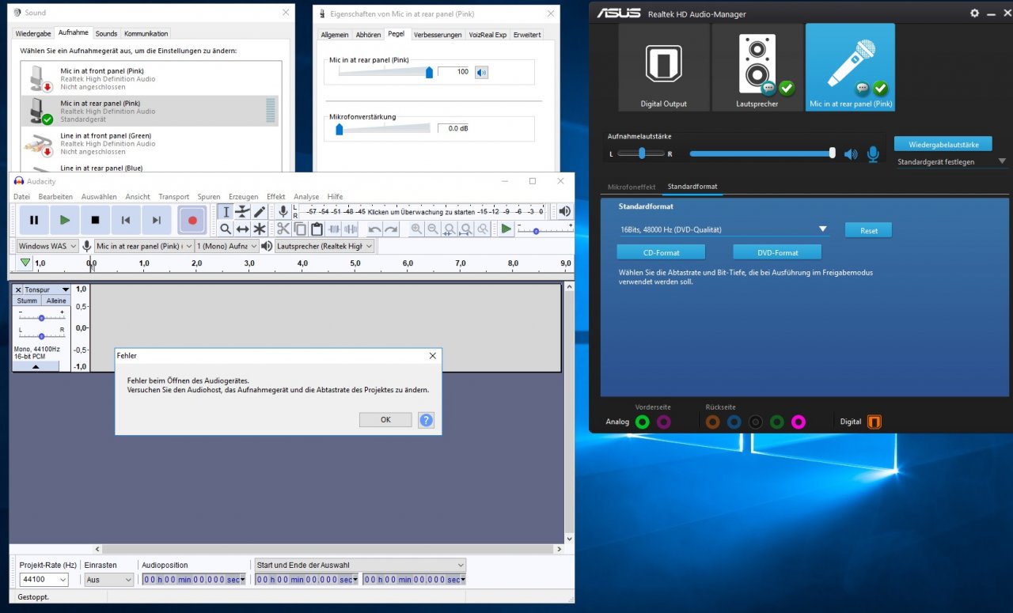The height and width of the screenshot is (613, 1013).
Task: Click the Mikrofonverstärkung slider handle
Action: 339,128
